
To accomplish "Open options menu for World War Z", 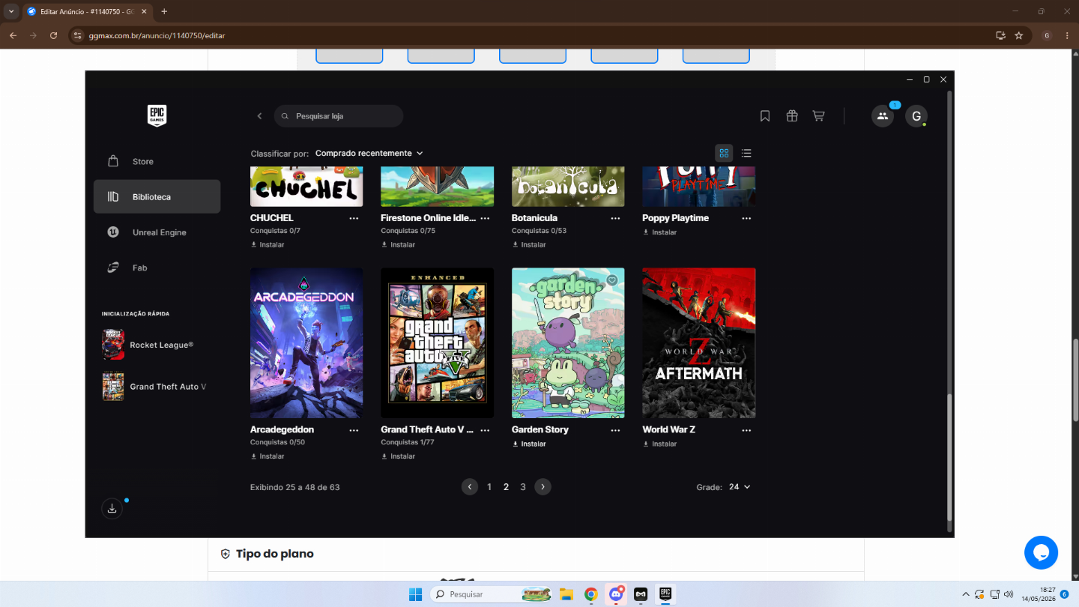I will point(746,431).
